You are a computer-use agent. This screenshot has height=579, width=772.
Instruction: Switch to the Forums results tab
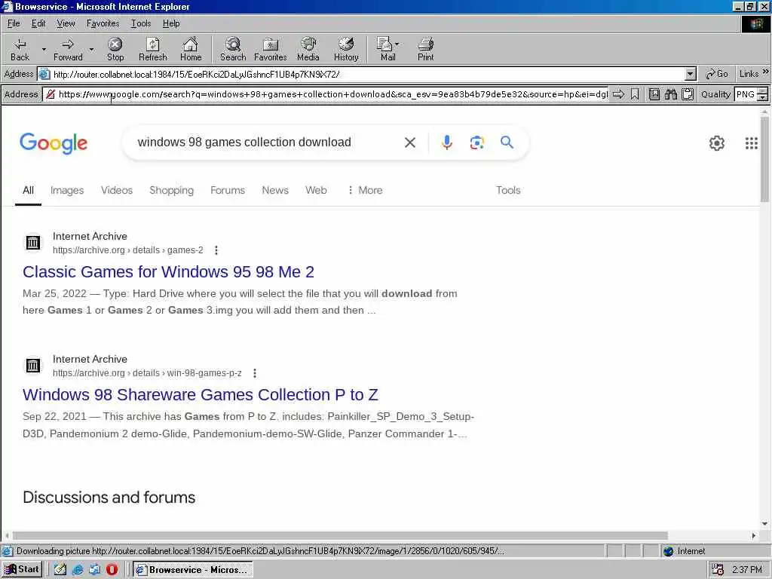click(x=228, y=190)
